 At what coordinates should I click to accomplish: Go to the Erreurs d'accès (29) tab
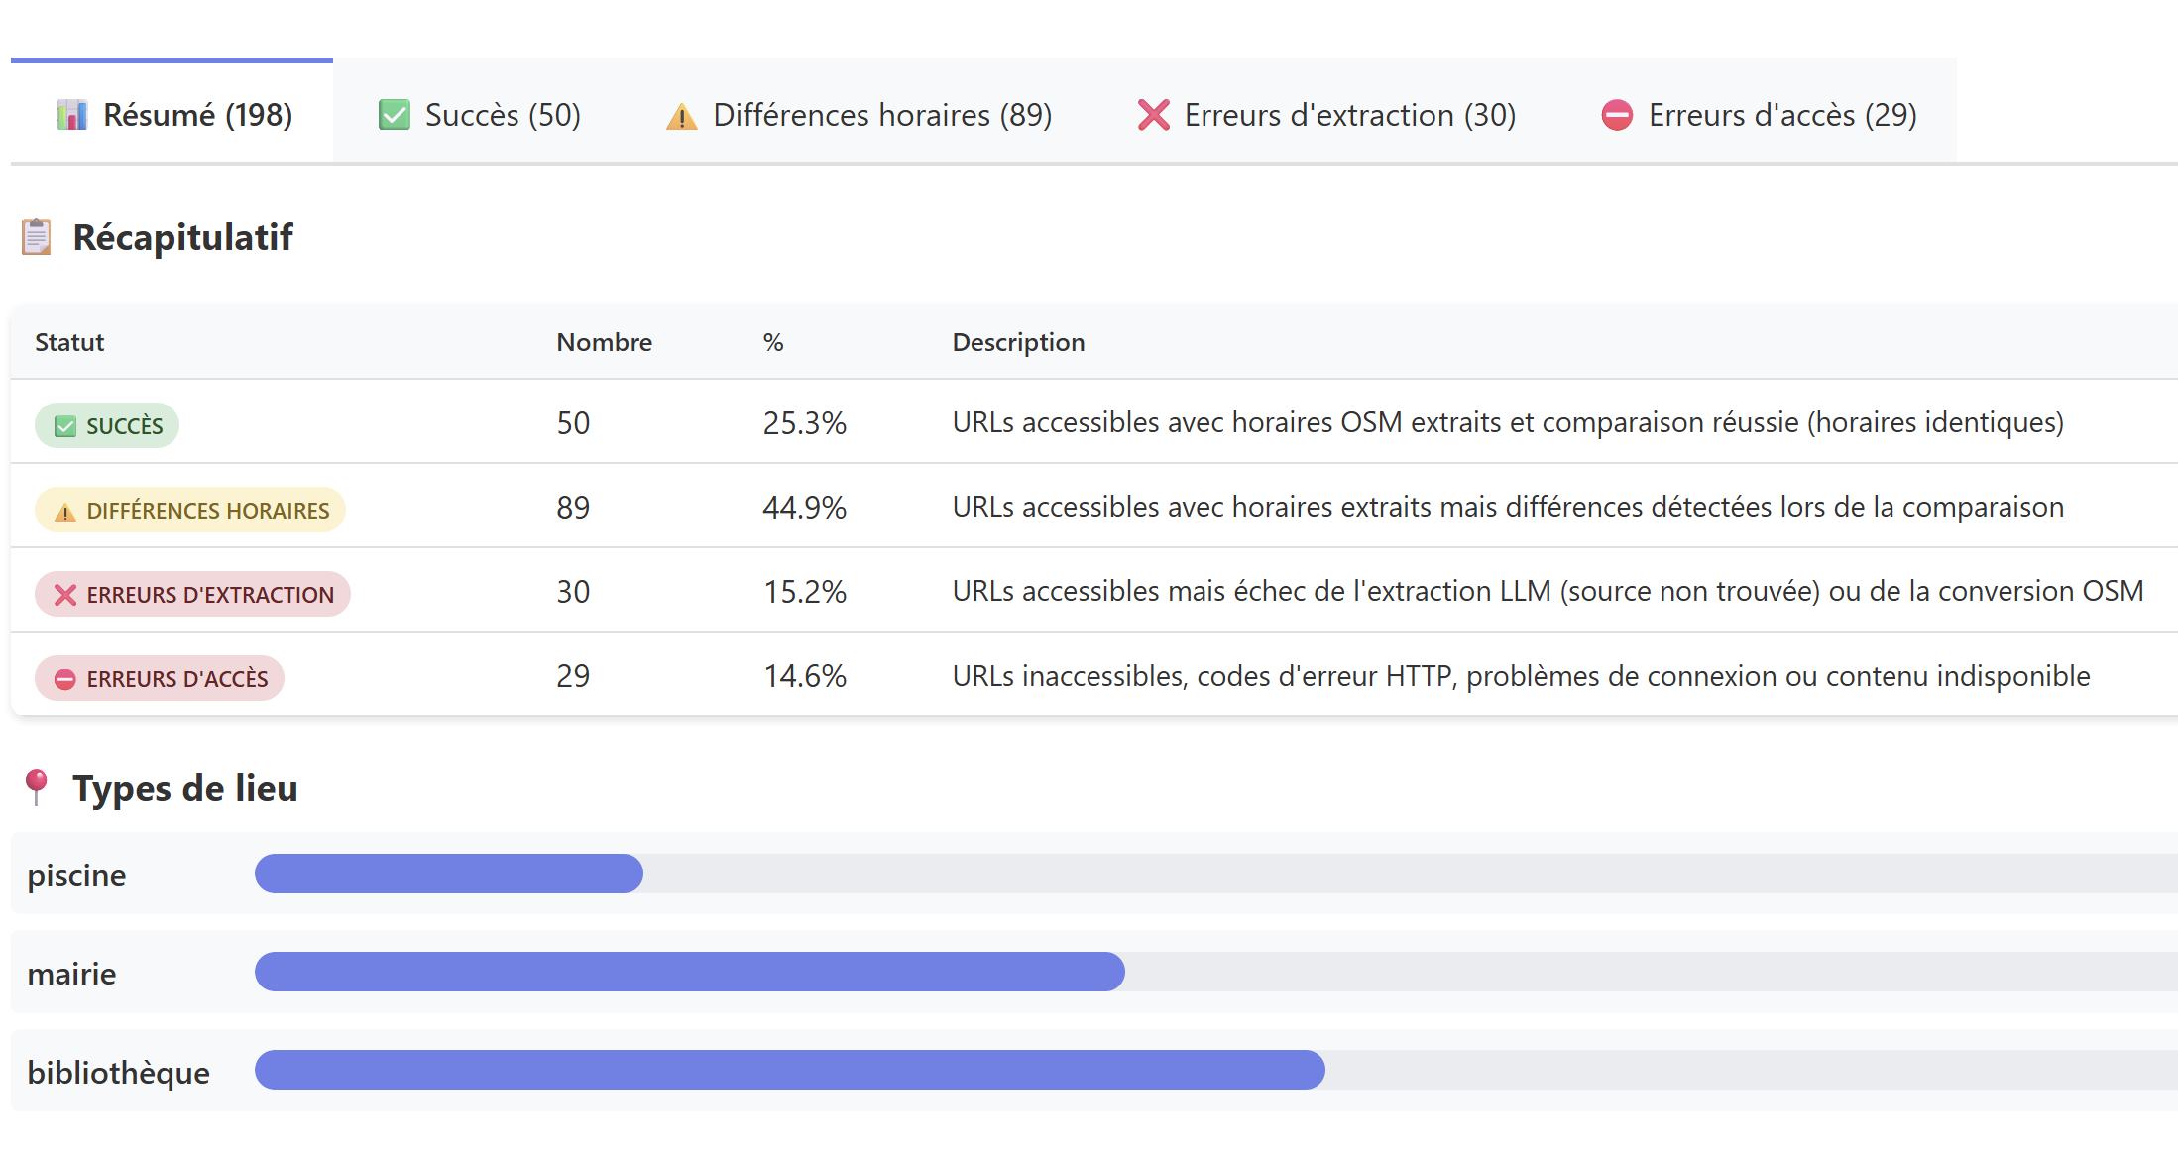(x=1759, y=114)
